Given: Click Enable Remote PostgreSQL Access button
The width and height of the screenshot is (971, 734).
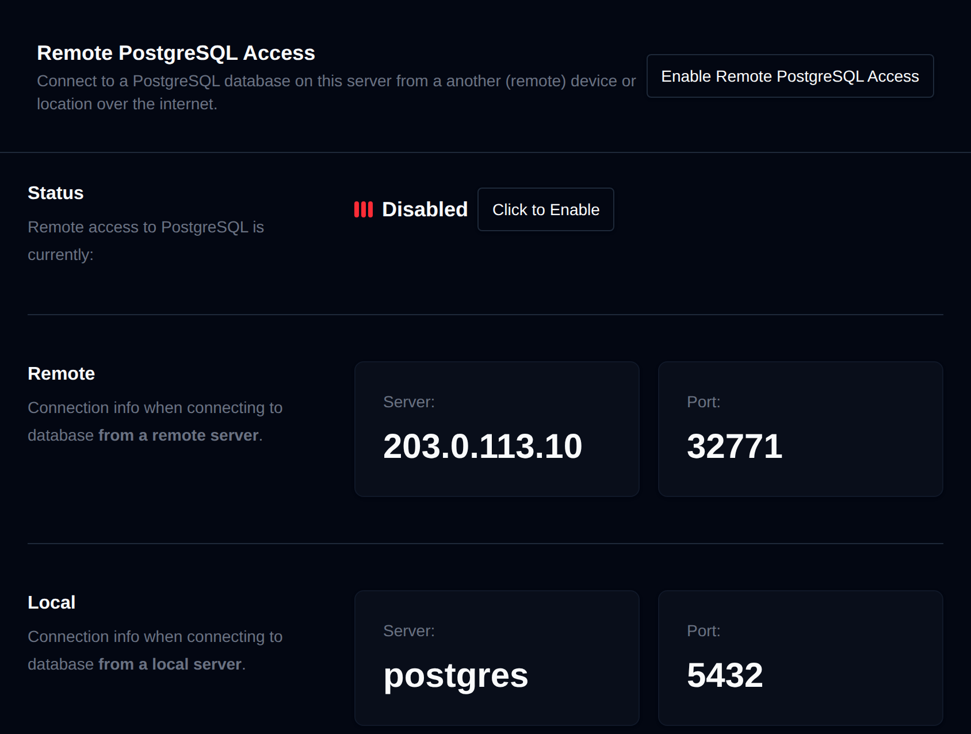Looking at the screenshot, I should 790,76.
